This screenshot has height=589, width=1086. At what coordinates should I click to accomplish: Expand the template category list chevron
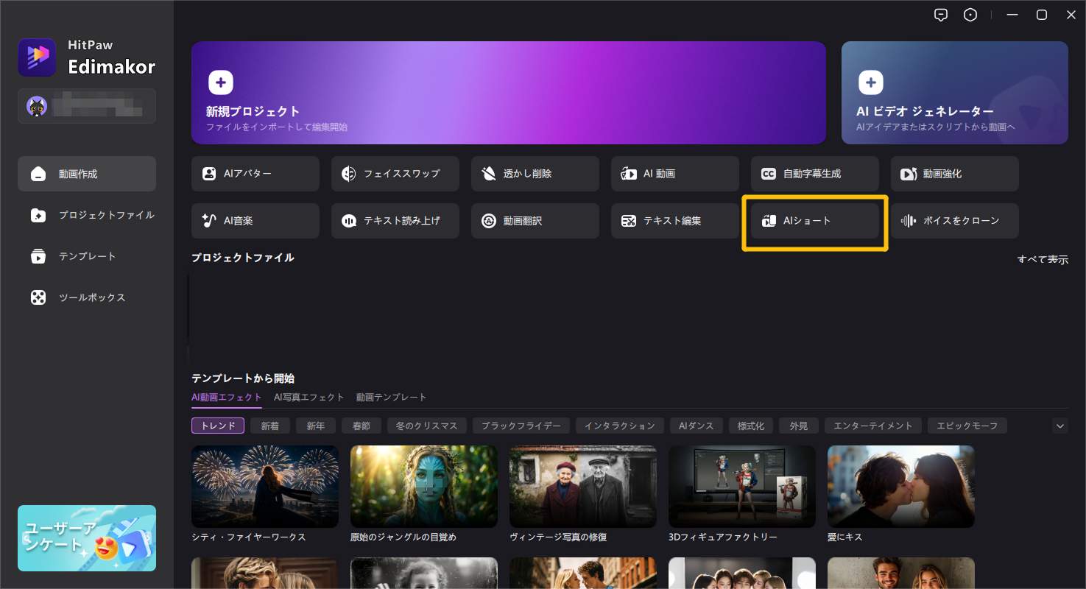pos(1059,426)
